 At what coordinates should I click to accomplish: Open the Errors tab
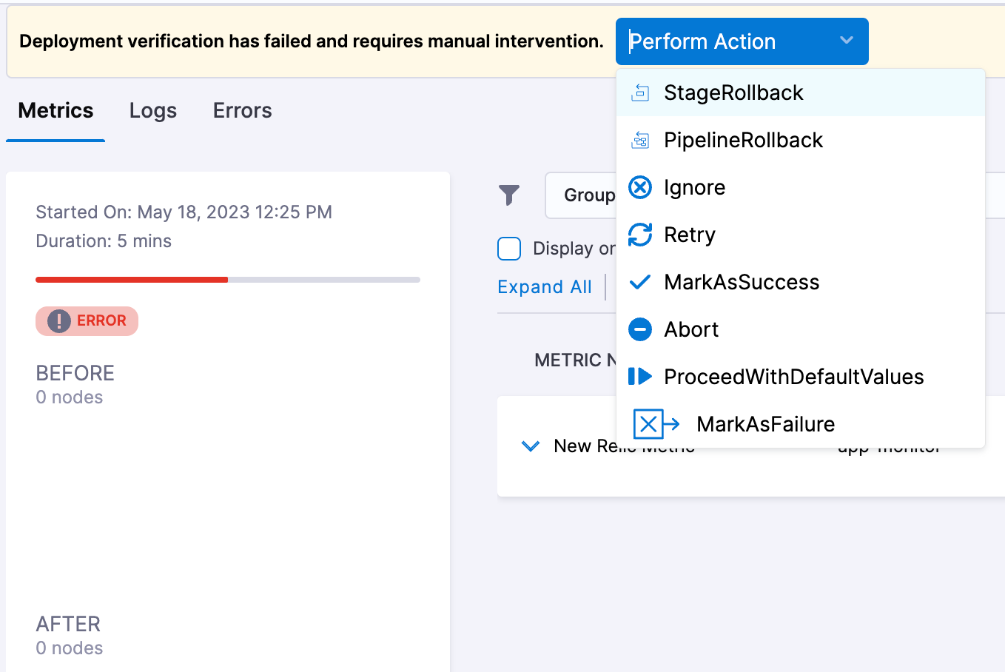click(x=241, y=110)
